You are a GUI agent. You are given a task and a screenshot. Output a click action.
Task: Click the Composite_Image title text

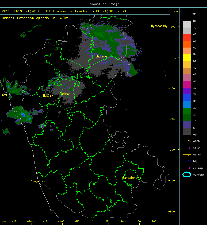point(103,4)
